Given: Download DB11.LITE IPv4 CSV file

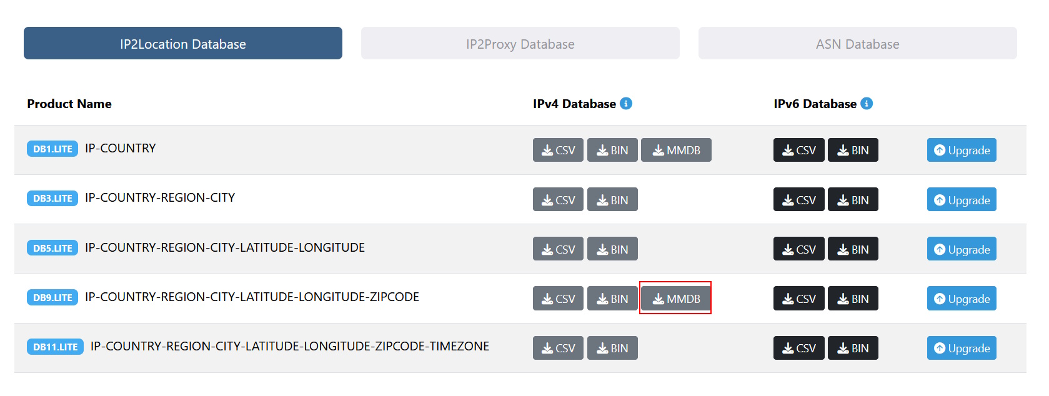Looking at the screenshot, I should (x=558, y=348).
